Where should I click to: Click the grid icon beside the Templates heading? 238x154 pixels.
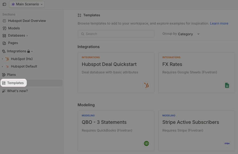pos(79,15)
